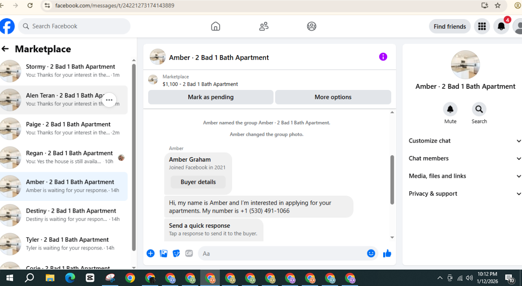Go forward with browser forward arrow
Image resolution: width=522 pixels, height=286 pixels.
coord(15,5)
